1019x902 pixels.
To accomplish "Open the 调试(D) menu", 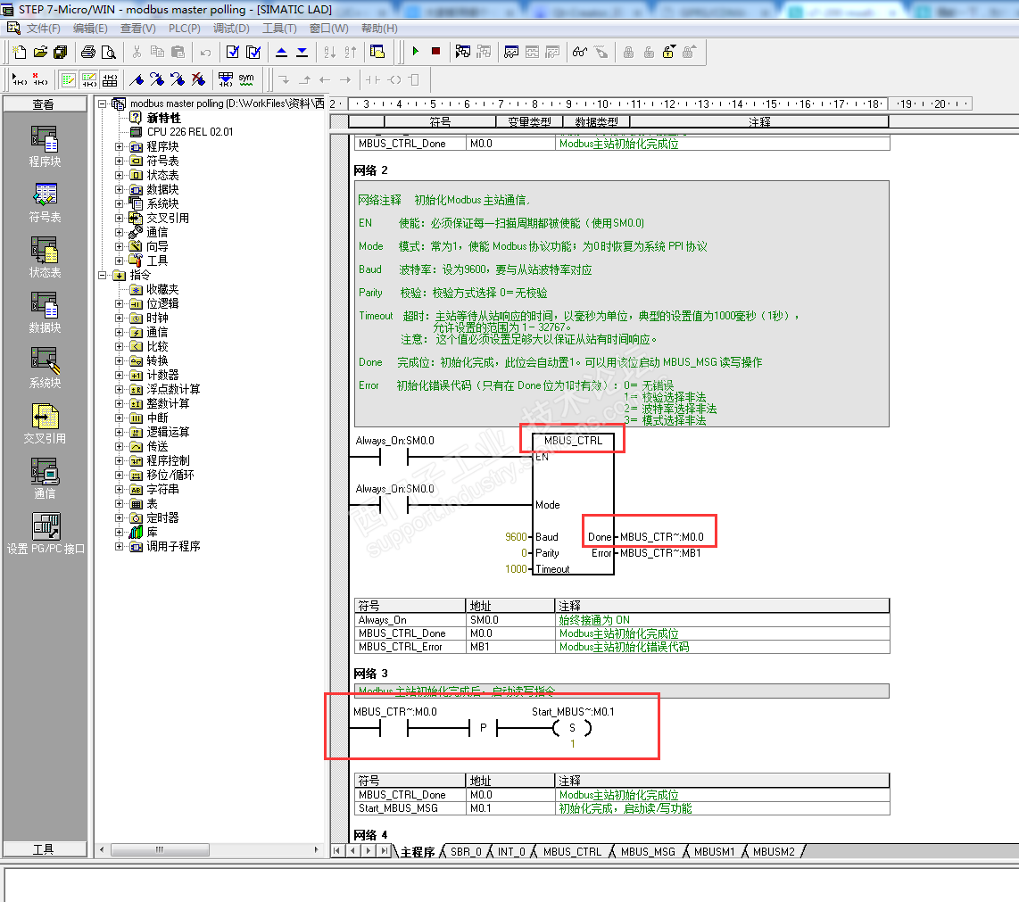I will (231, 29).
